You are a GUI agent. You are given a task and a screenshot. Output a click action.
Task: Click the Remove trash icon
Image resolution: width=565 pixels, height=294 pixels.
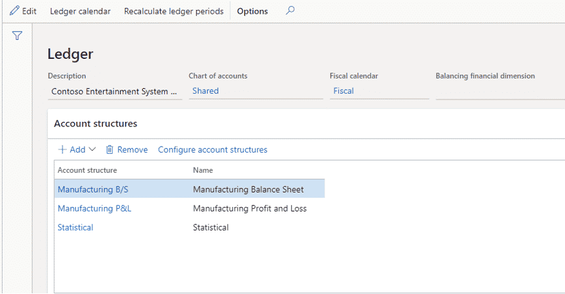[x=109, y=149]
